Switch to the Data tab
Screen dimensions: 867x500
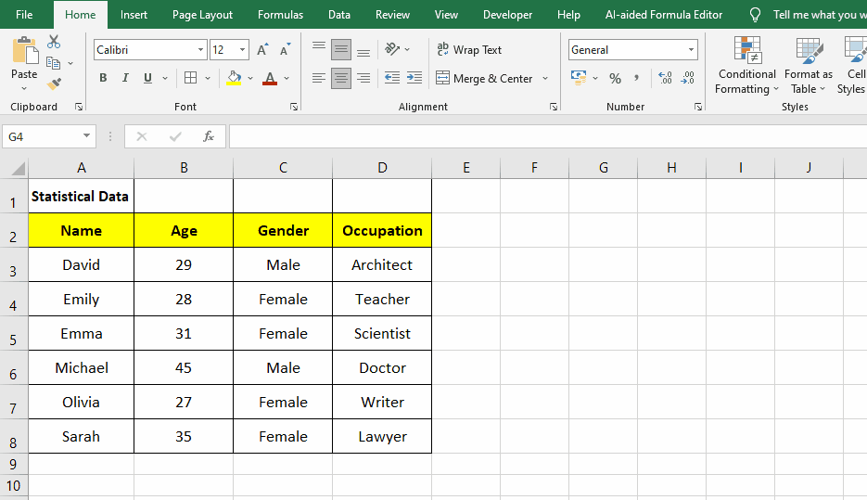[x=339, y=15]
